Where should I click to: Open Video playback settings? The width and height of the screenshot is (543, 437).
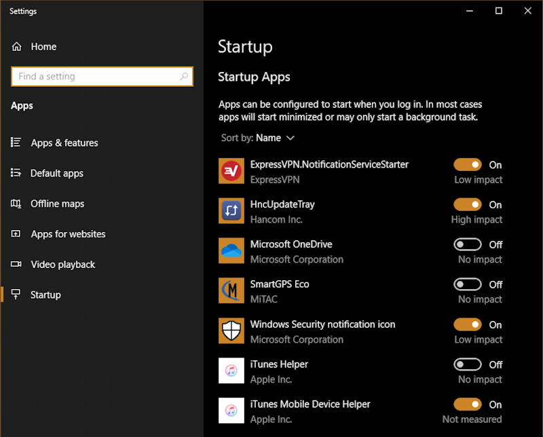[x=62, y=265]
